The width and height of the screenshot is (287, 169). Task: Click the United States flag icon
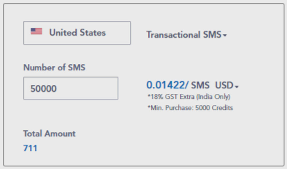[36, 31]
